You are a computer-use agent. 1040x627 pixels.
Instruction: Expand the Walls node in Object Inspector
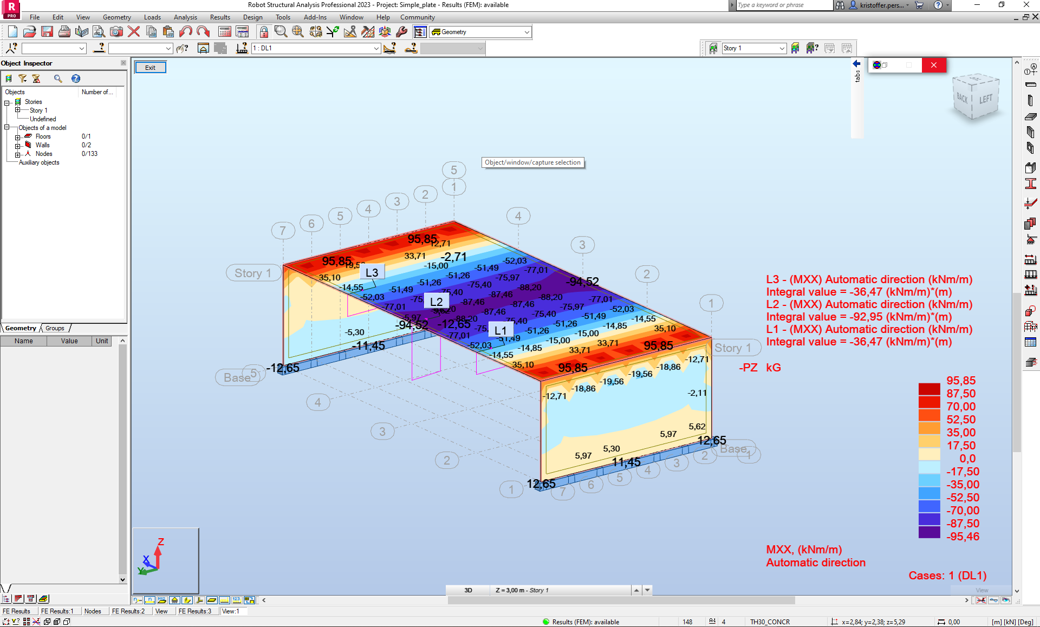coord(19,145)
